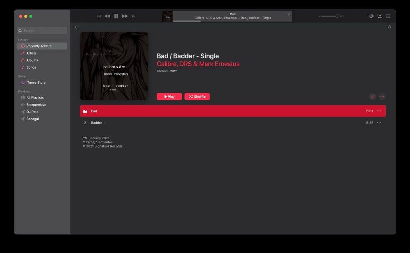Click the now-playing title in the top display
Viewport: 410px width, 253px height.
click(x=233, y=14)
